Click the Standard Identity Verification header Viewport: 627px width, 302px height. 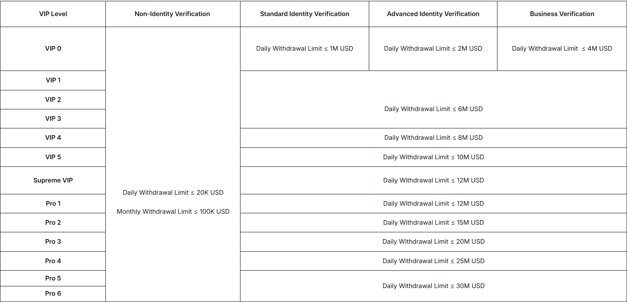(x=304, y=14)
